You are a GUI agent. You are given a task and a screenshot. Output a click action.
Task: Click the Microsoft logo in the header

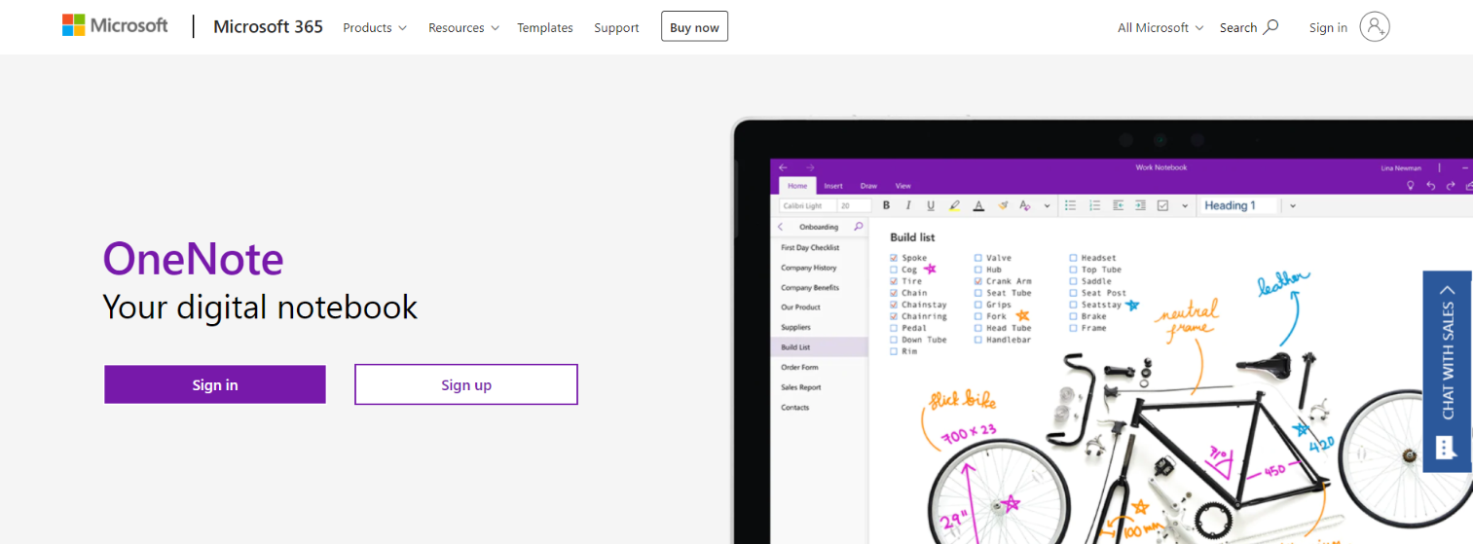pos(115,26)
